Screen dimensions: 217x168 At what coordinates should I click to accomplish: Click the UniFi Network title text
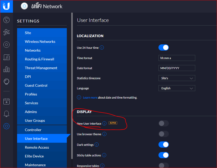pos(47,6)
